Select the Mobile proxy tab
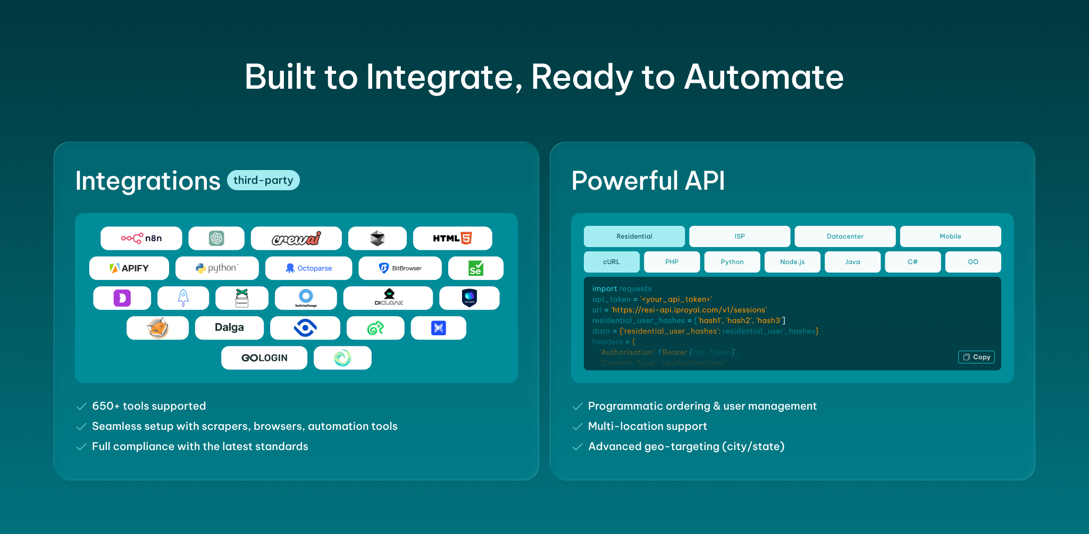The width and height of the screenshot is (1089, 534). pyautogui.click(x=951, y=236)
